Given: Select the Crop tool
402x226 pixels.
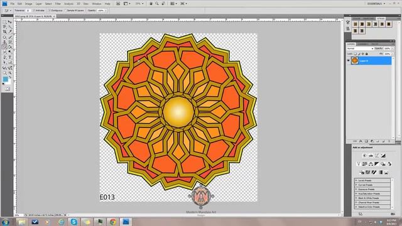Looking at the screenshot, I should (x=4, y=32).
